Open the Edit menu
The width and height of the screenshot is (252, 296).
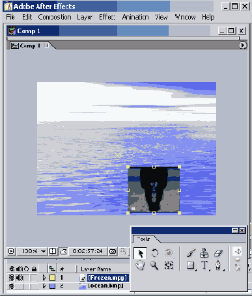pyautogui.click(x=27, y=17)
